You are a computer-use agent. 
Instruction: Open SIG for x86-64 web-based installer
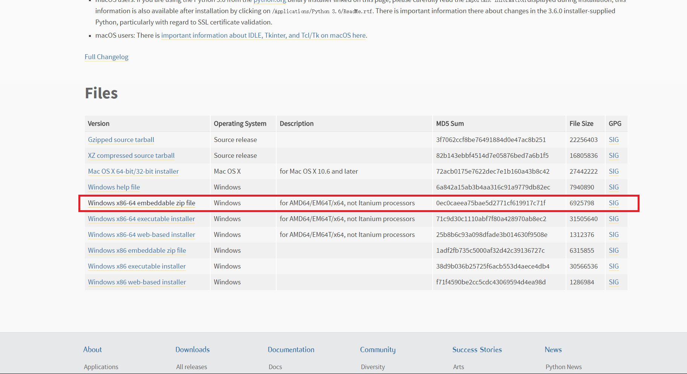614,235
